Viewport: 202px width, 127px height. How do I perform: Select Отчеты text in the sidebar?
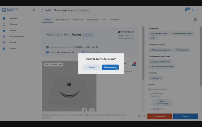tap(13, 49)
